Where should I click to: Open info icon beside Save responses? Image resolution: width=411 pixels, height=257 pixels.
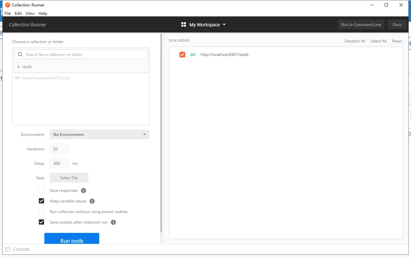(83, 191)
